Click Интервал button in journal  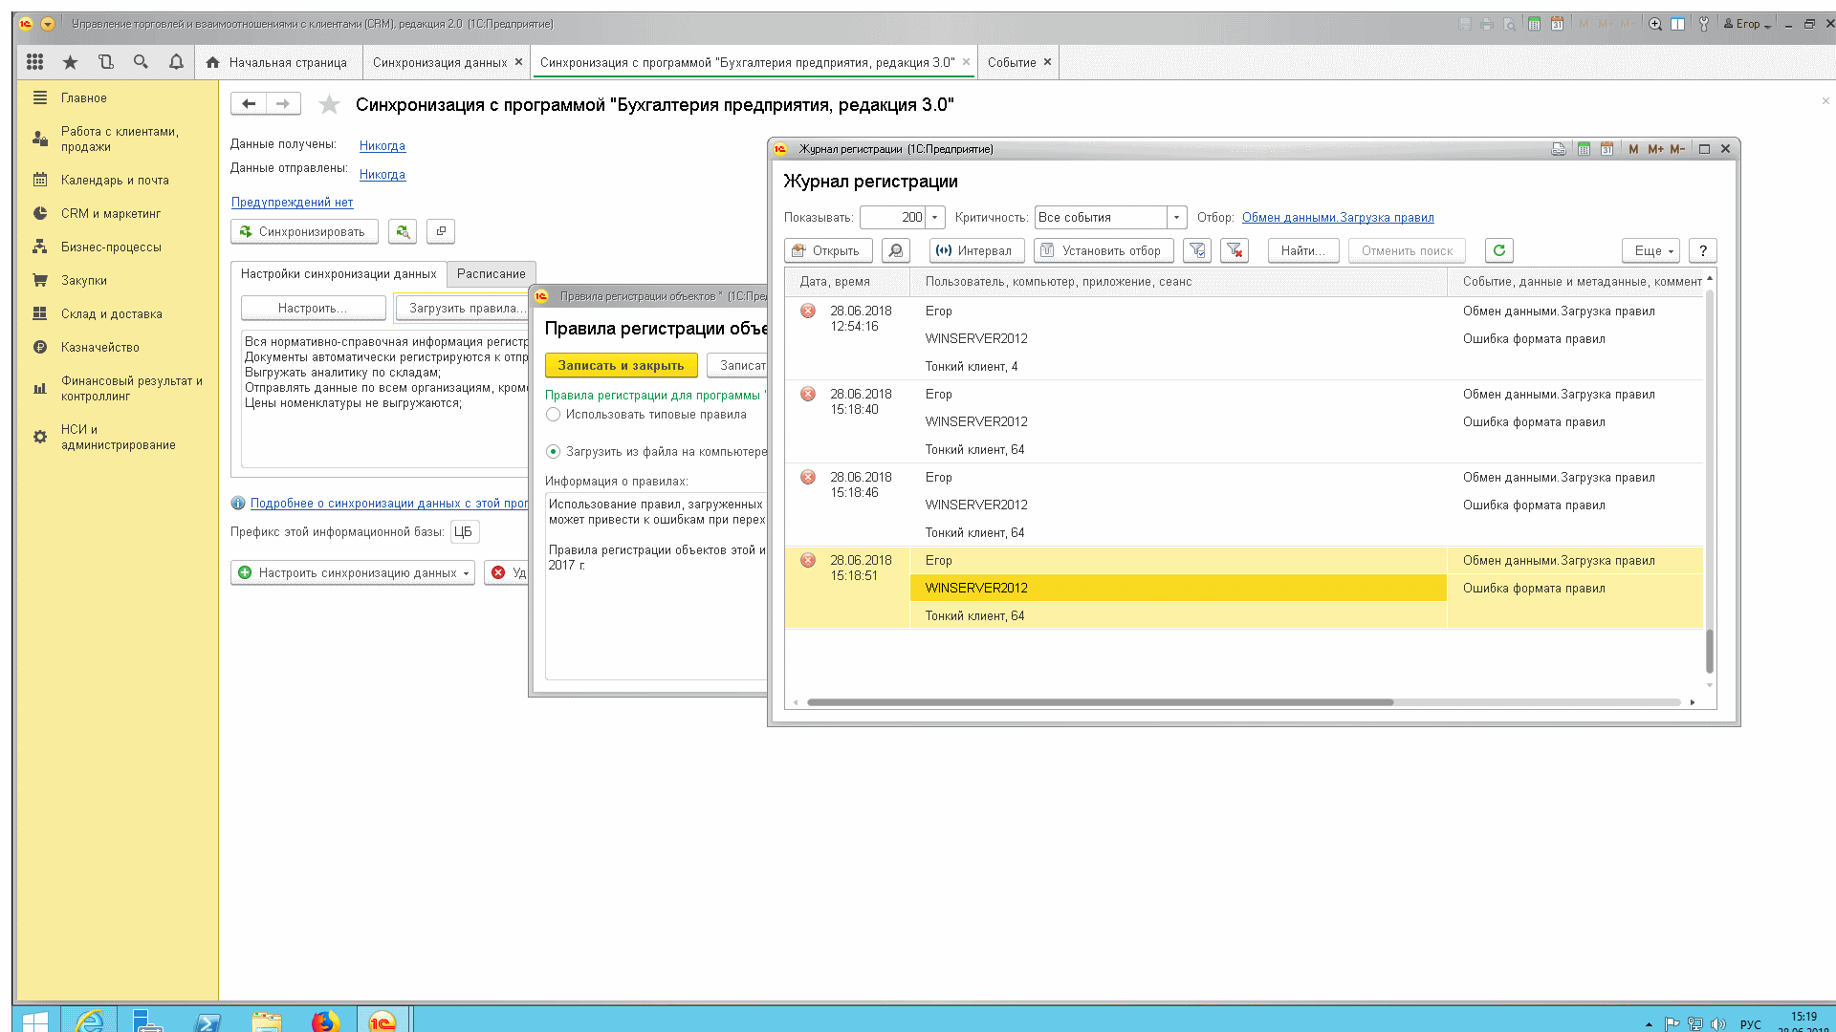976,250
